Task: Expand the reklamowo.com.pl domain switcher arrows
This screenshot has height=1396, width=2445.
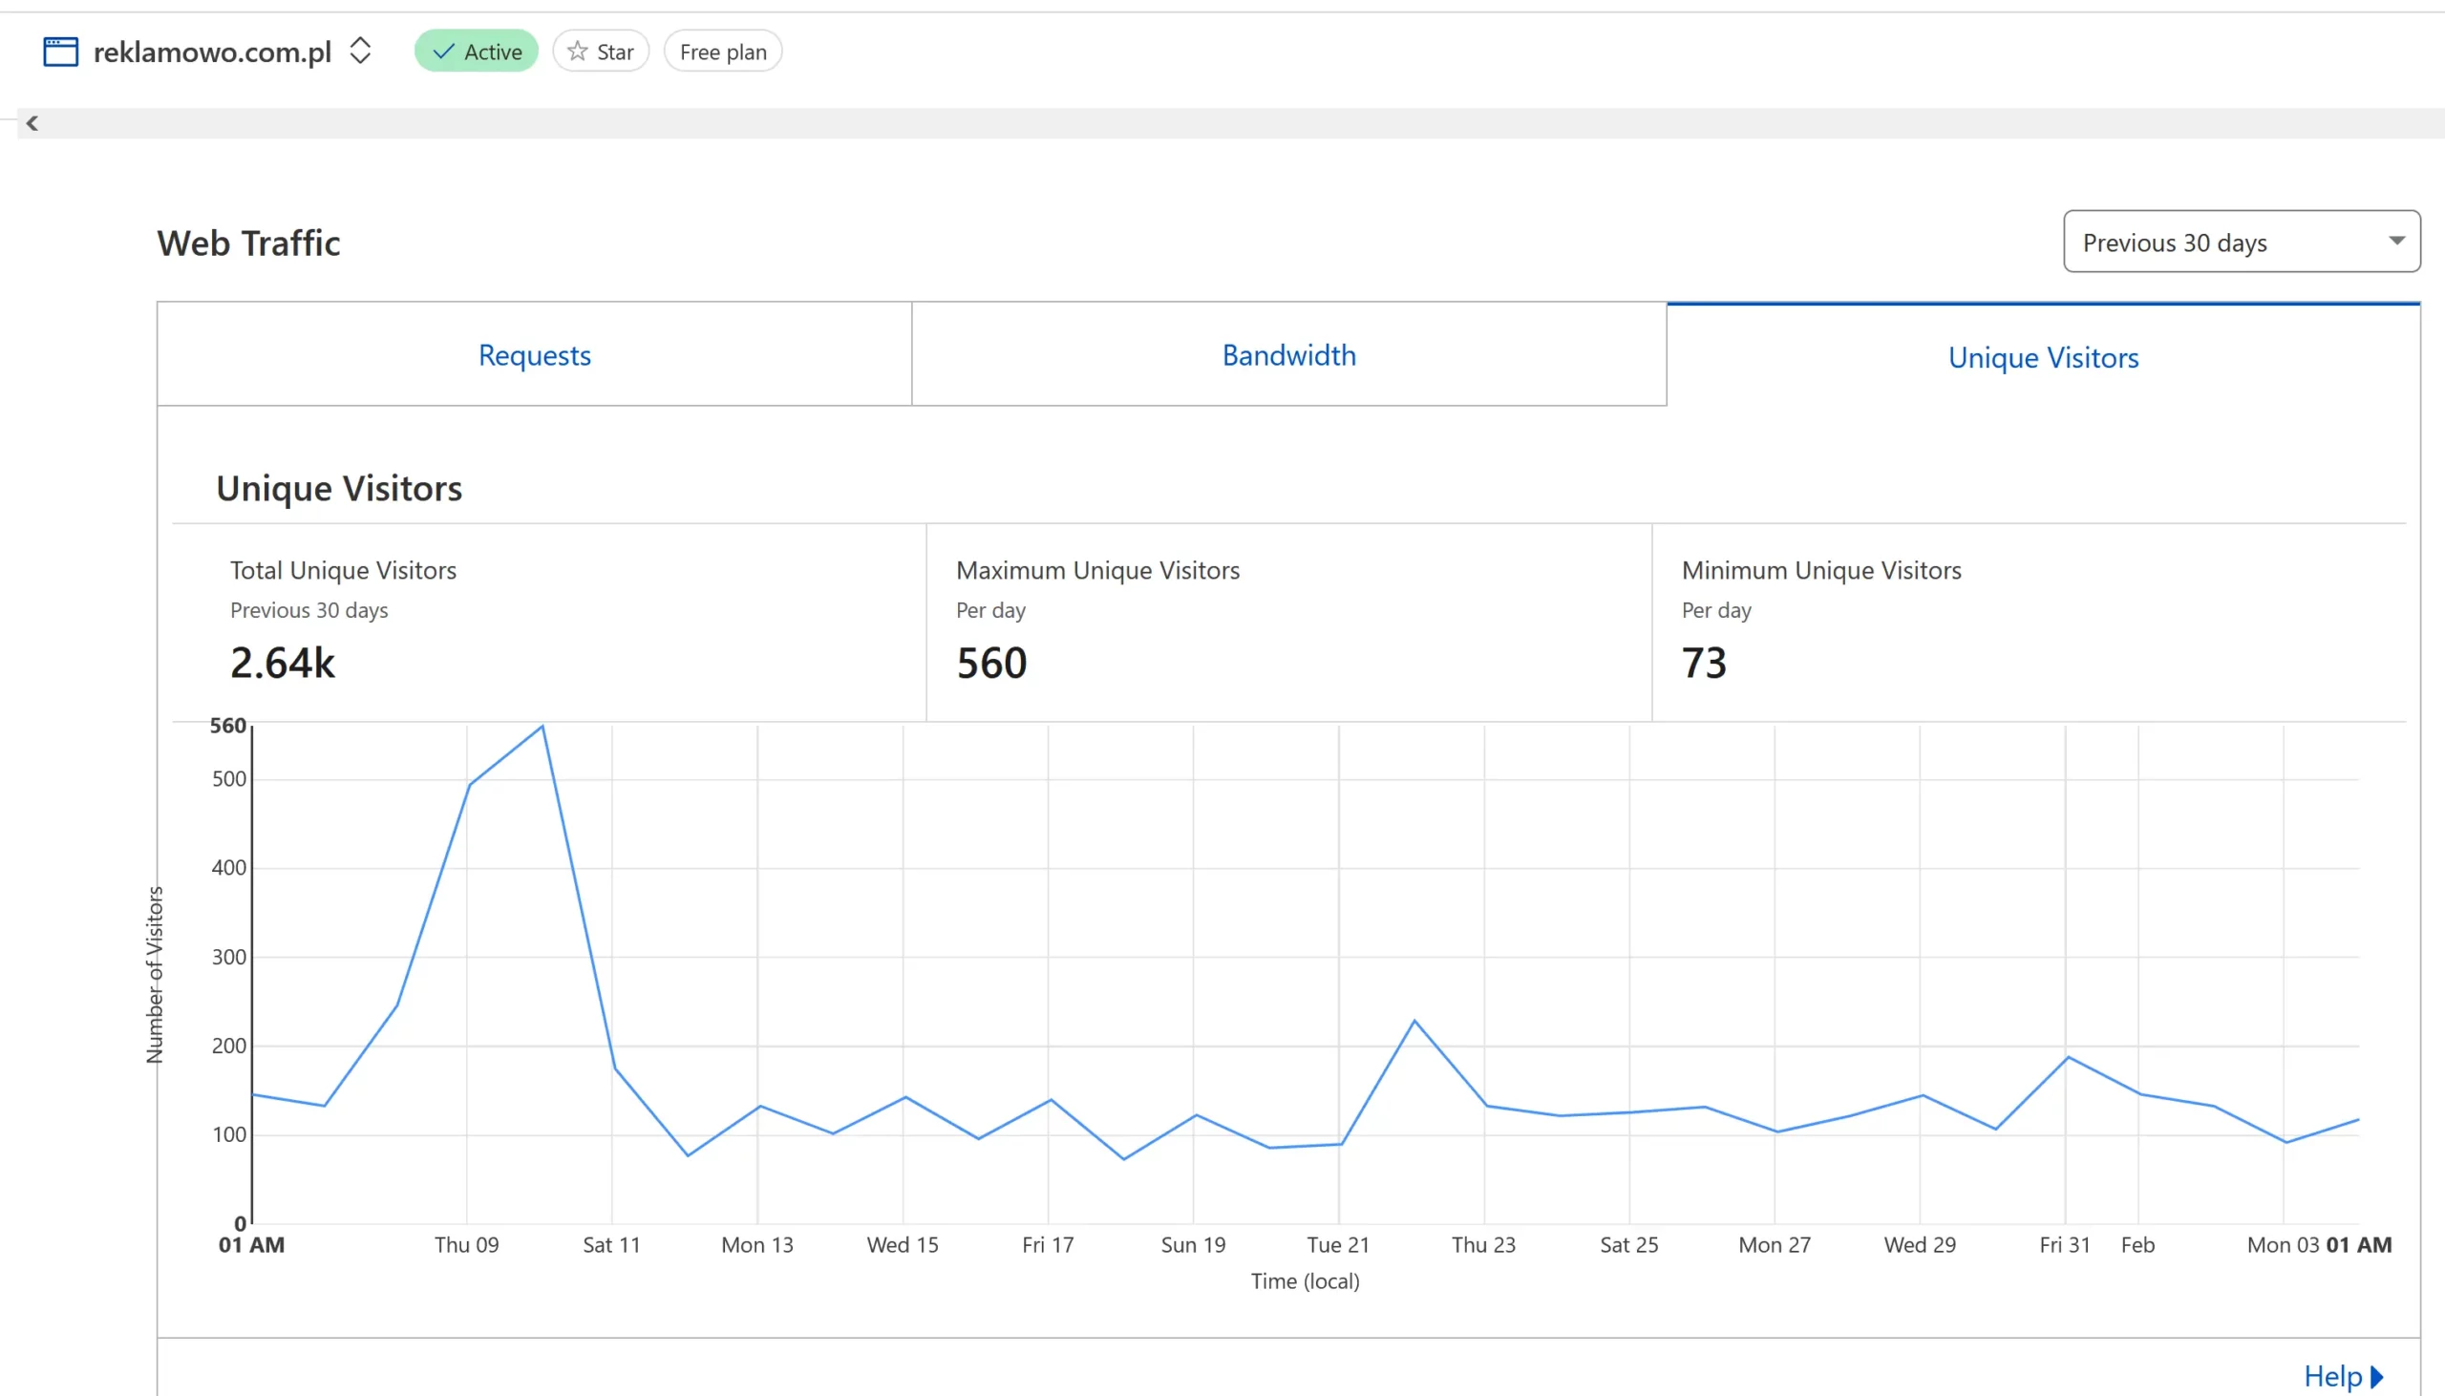Action: [360, 51]
